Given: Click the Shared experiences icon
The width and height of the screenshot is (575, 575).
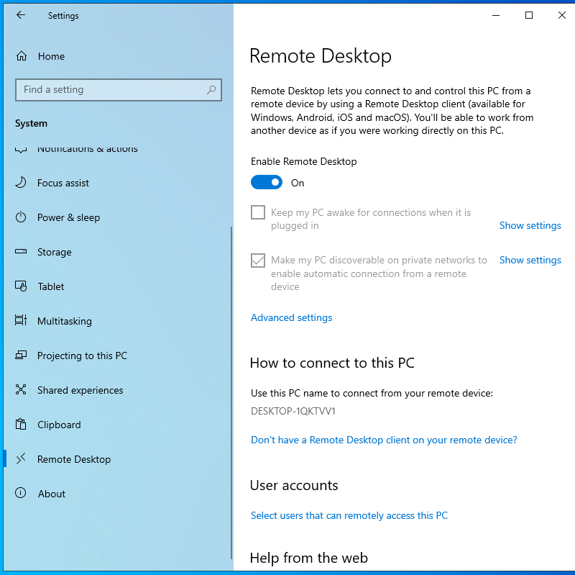Looking at the screenshot, I should pyautogui.click(x=21, y=389).
